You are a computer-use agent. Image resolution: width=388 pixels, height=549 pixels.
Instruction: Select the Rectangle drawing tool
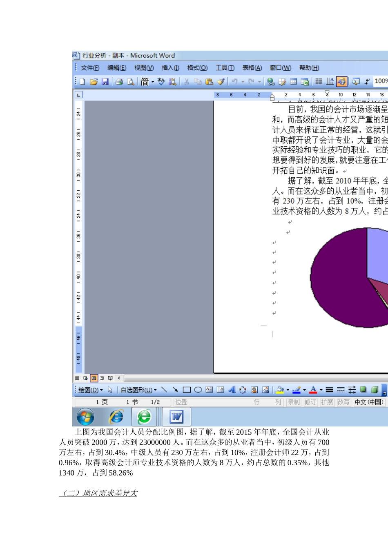point(187,390)
